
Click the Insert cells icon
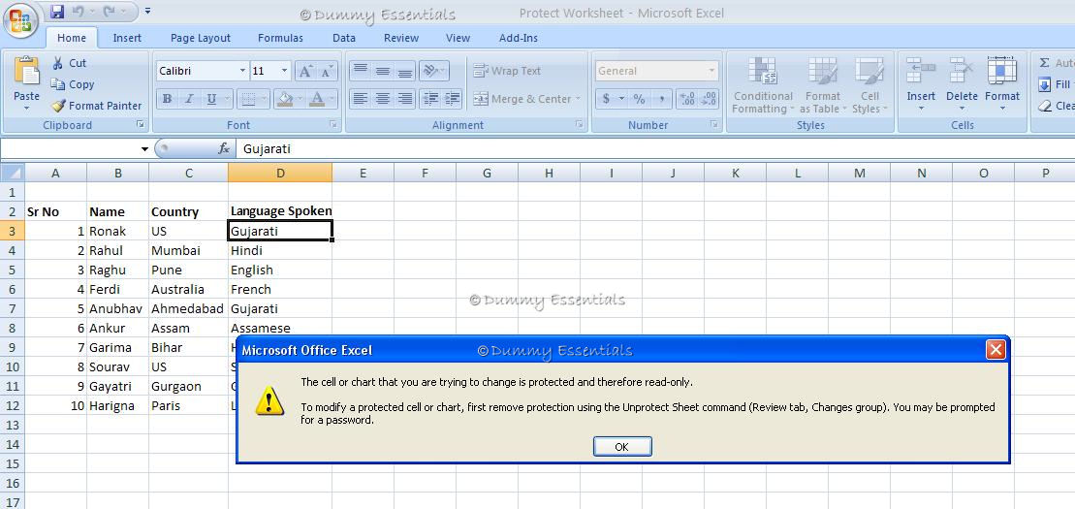[x=921, y=71]
